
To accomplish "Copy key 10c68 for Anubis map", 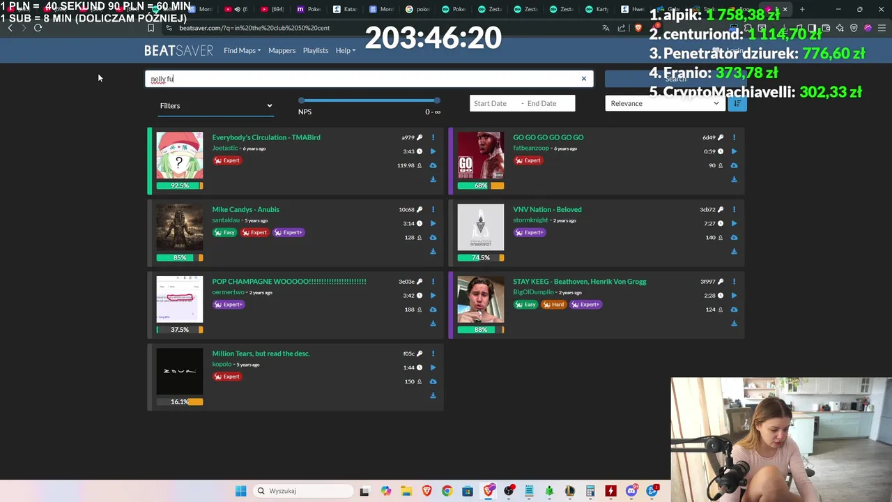I will pyautogui.click(x=420, y=209).
